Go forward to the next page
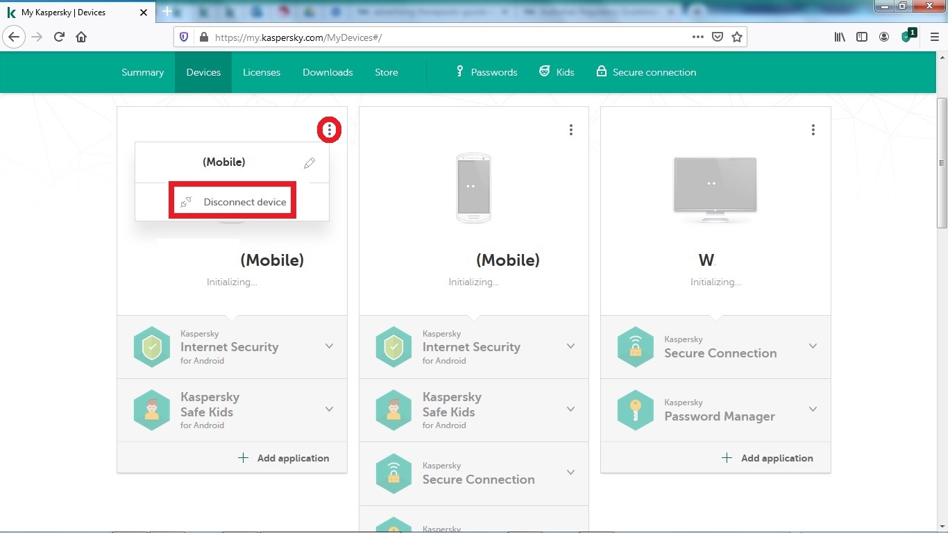The height and width of the screenshot is (533, 950). point(37,37)
